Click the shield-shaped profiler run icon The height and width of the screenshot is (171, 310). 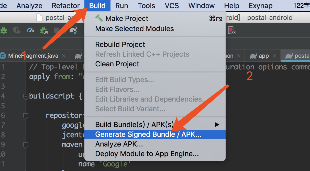pos(16,30)
